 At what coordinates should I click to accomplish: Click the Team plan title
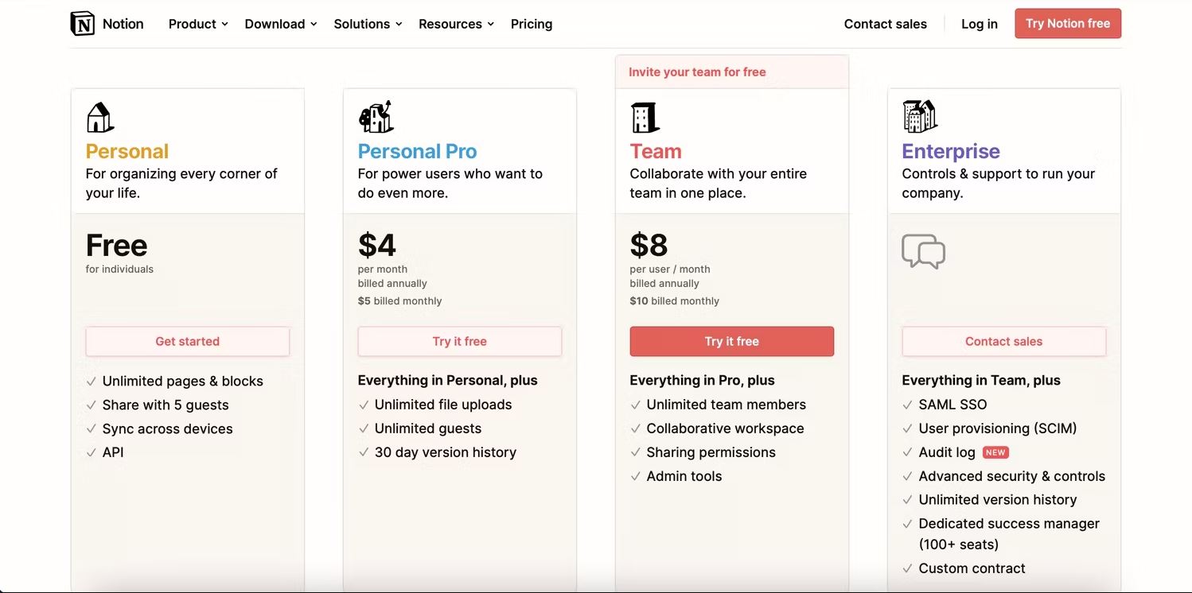(656, 151)
